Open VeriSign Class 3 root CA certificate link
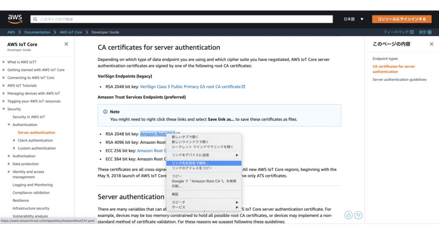Screen dimensions: 439x237 (x=190, y=86)
